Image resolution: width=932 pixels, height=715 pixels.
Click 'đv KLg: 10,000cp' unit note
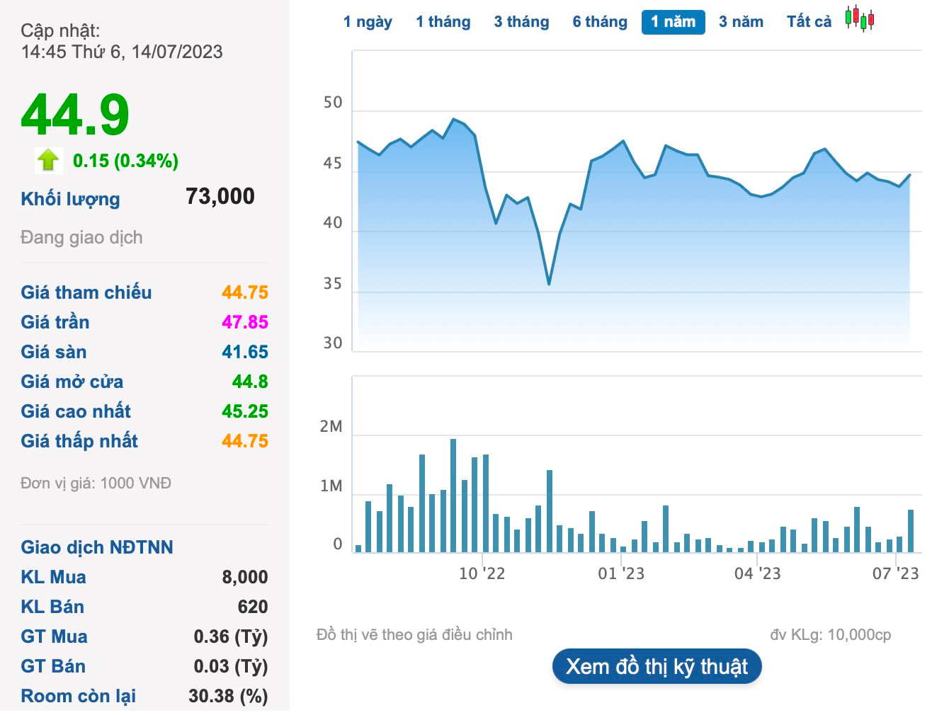[831, 634]
